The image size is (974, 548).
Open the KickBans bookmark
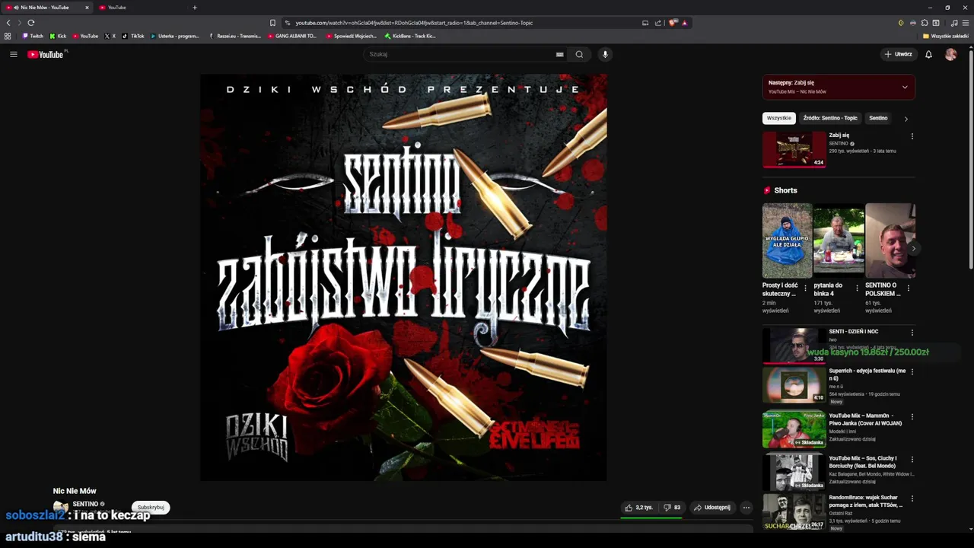pyautogui.click(x=410, y=36)
